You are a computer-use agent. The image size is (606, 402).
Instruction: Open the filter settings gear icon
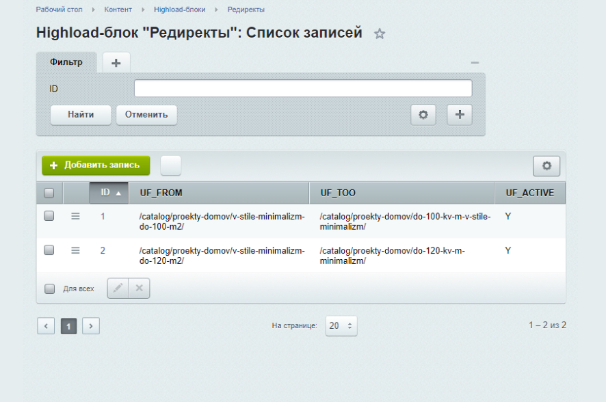(x=423, y=114)
